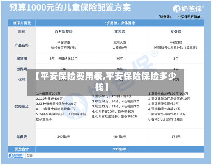212x165 pixels.
Task: Select the 被保人情况 header cell
Action: point(22,23)
